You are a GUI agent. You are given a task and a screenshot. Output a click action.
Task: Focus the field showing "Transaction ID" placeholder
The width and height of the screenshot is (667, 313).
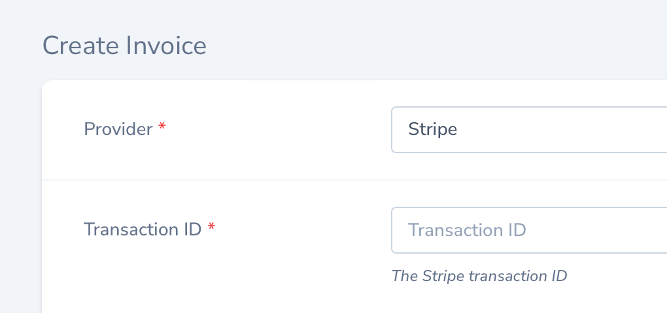point(467,230)
